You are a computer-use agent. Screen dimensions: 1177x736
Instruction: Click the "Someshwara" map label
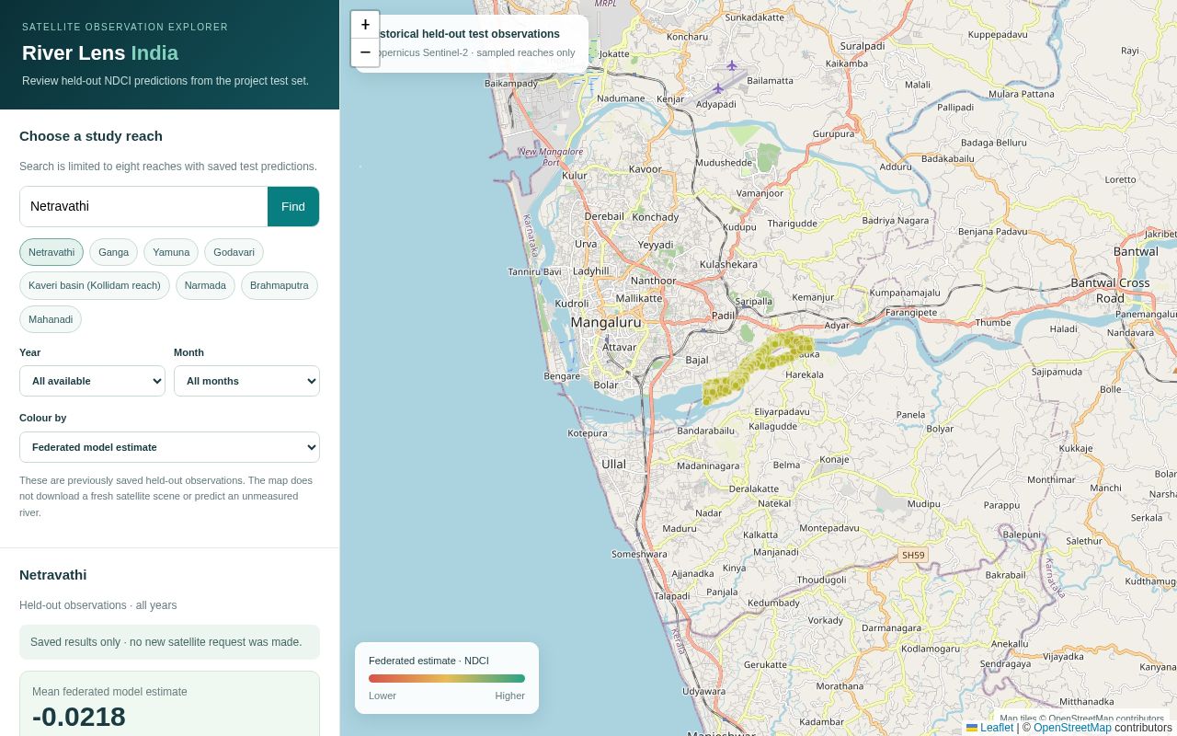[640, 554]
